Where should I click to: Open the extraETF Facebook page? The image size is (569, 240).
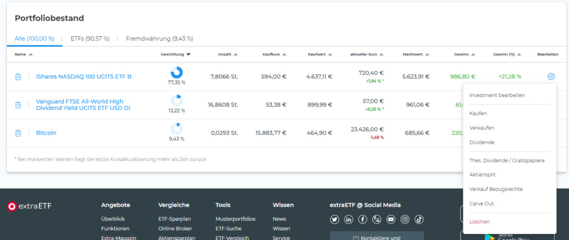[x=362, y=219]
